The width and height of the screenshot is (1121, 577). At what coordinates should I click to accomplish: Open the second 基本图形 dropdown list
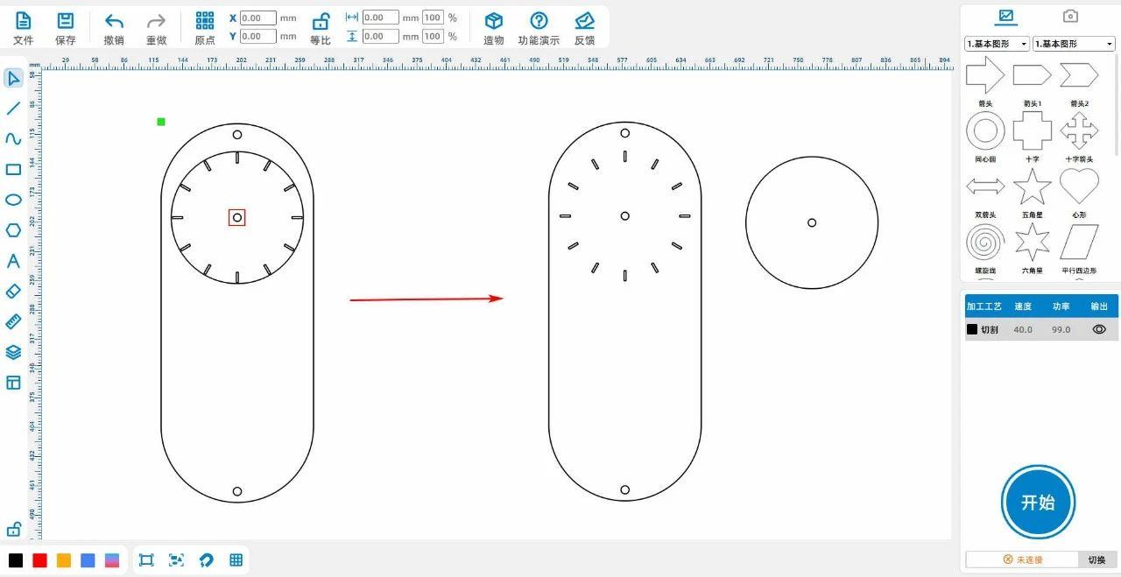(1074, 44)
